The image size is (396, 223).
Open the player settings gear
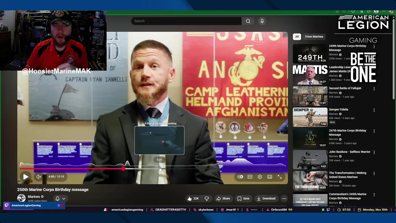pos(260,177)
